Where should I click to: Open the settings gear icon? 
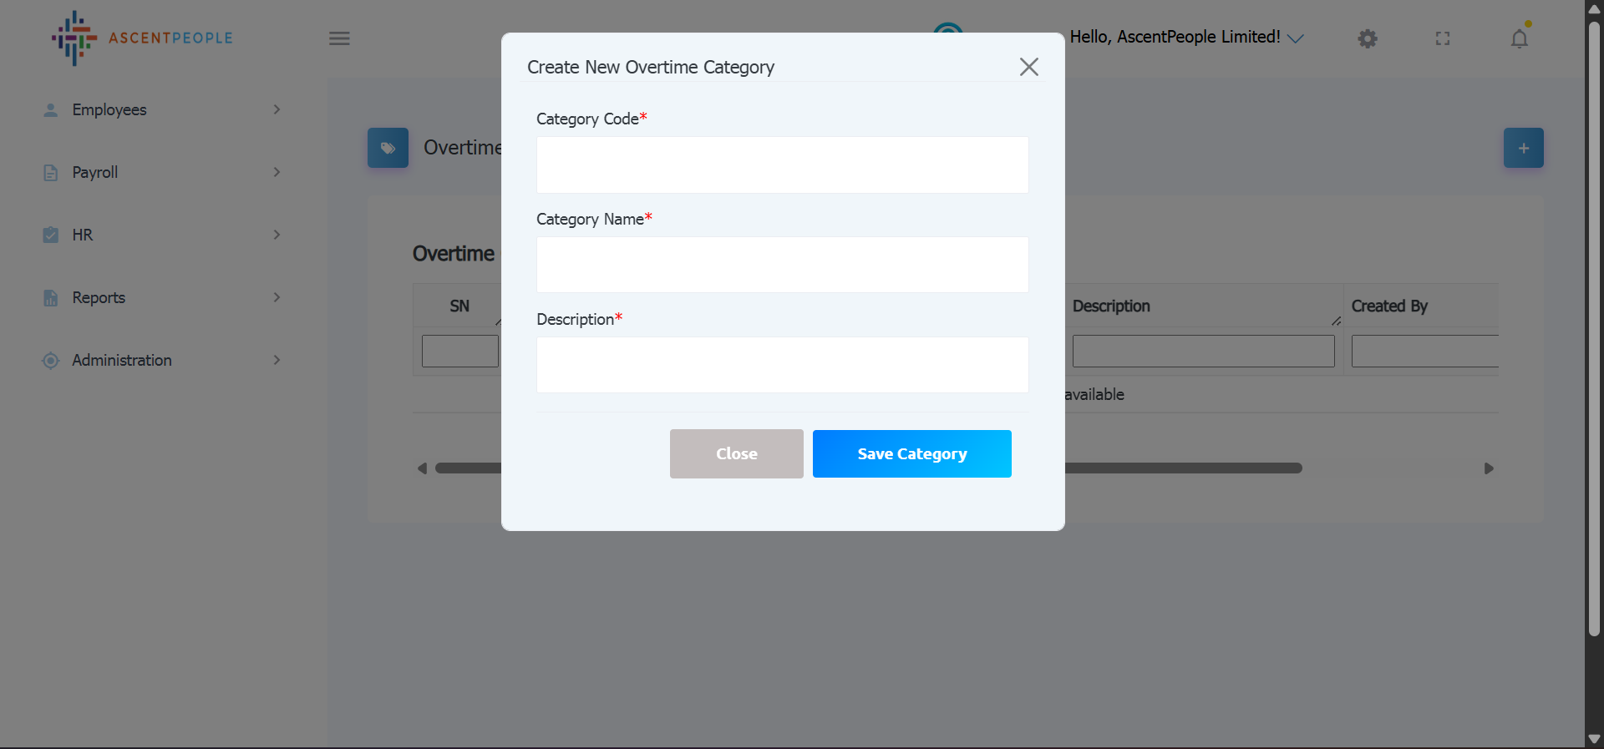[x=1367, y=38]
